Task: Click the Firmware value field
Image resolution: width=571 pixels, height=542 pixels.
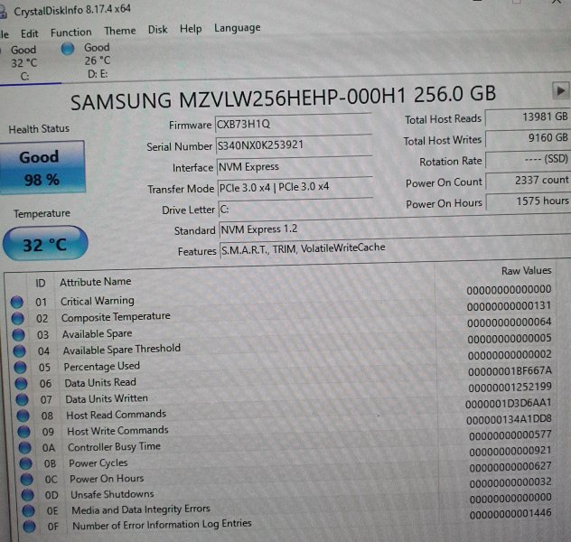Action: coord(293,124)
